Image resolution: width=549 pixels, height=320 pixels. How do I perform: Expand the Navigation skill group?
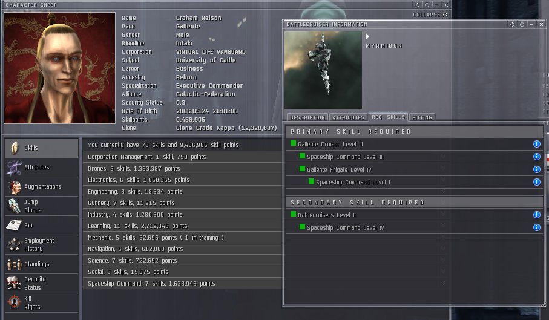(182, 249)
